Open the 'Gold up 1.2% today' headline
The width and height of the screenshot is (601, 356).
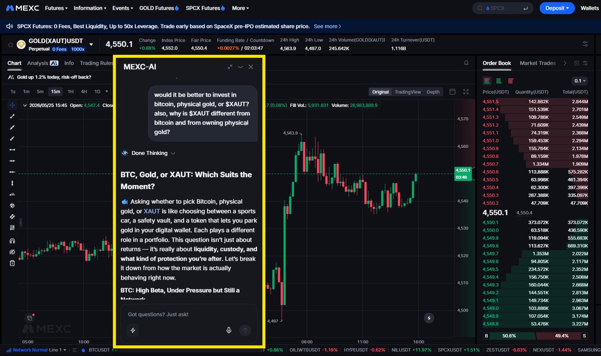54,77
